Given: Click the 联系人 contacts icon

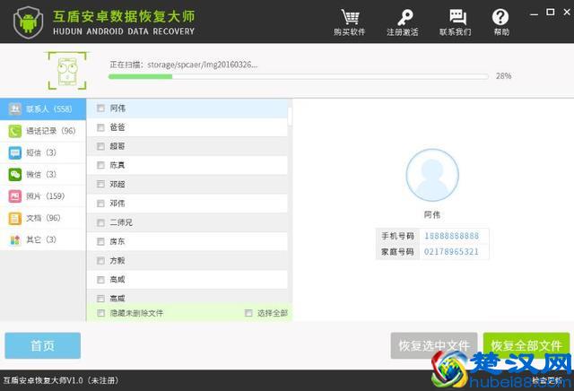Looking at the screenshot, I should [15, 109].
